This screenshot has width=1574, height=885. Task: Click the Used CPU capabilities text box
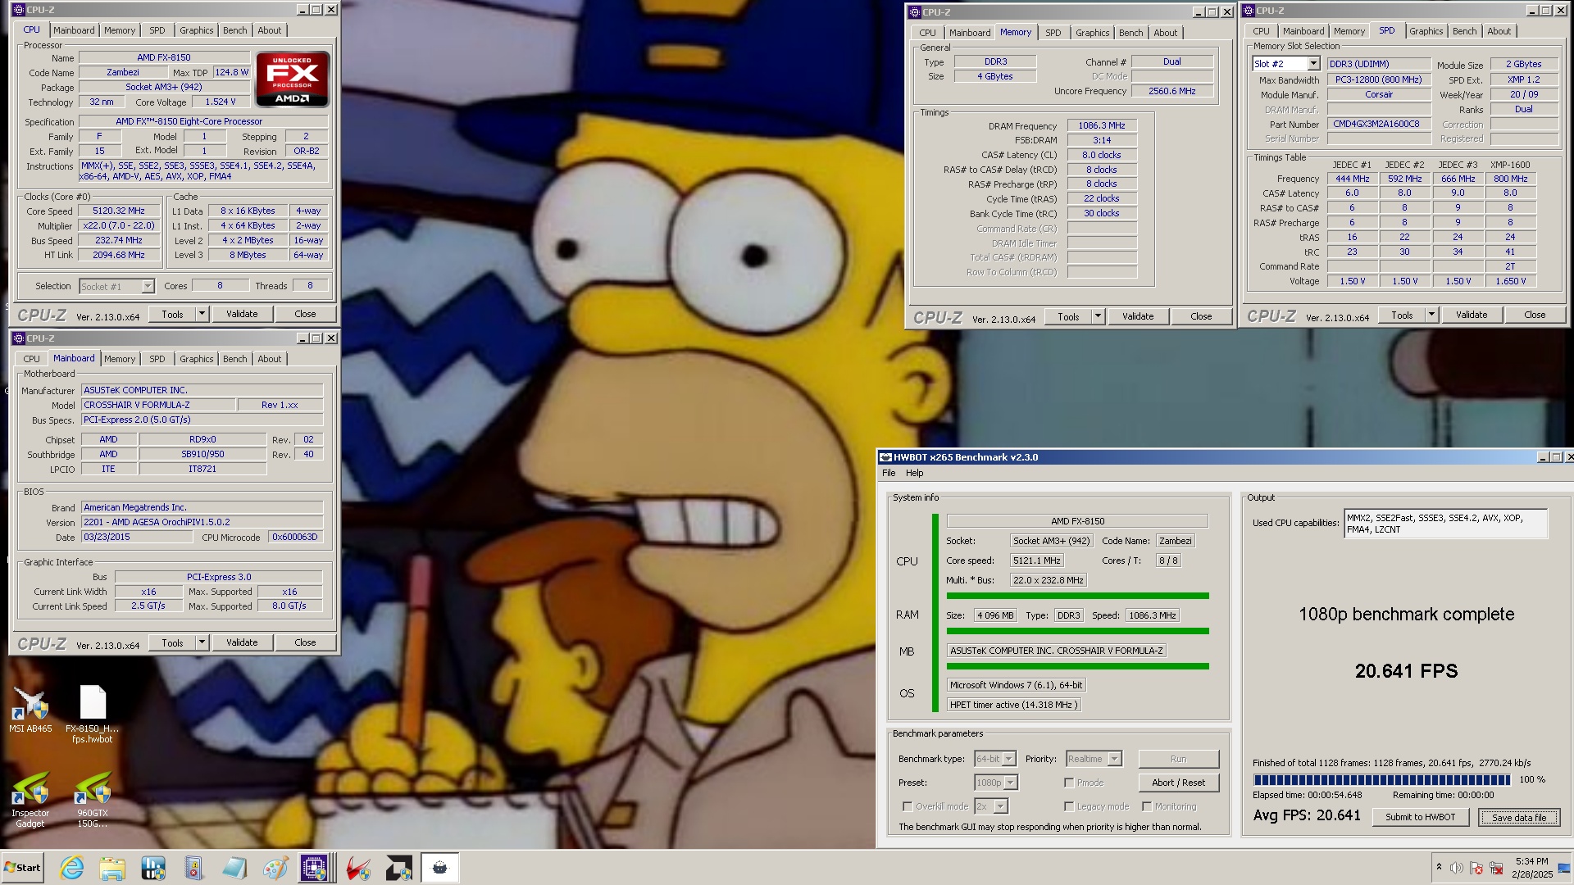[1445, 524]
